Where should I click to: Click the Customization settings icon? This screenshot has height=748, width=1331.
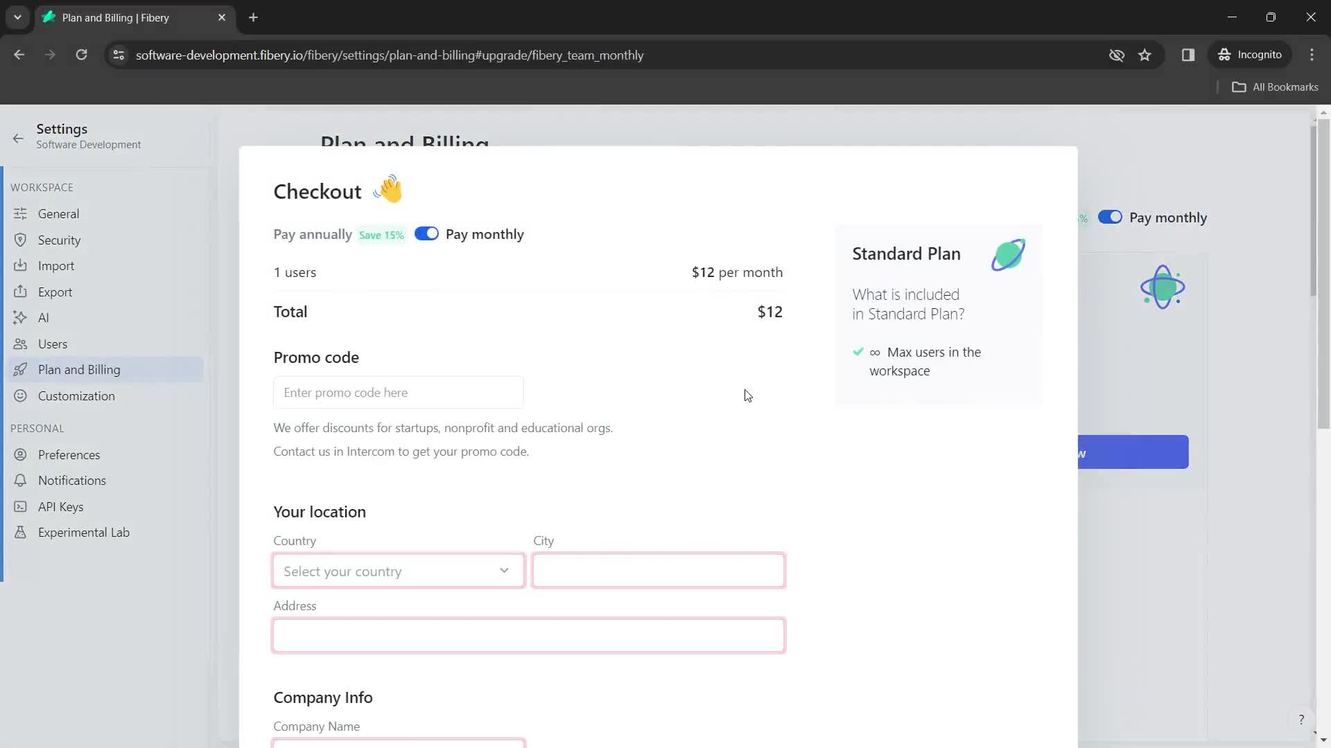pyautogui.click(x=20, y=395)
